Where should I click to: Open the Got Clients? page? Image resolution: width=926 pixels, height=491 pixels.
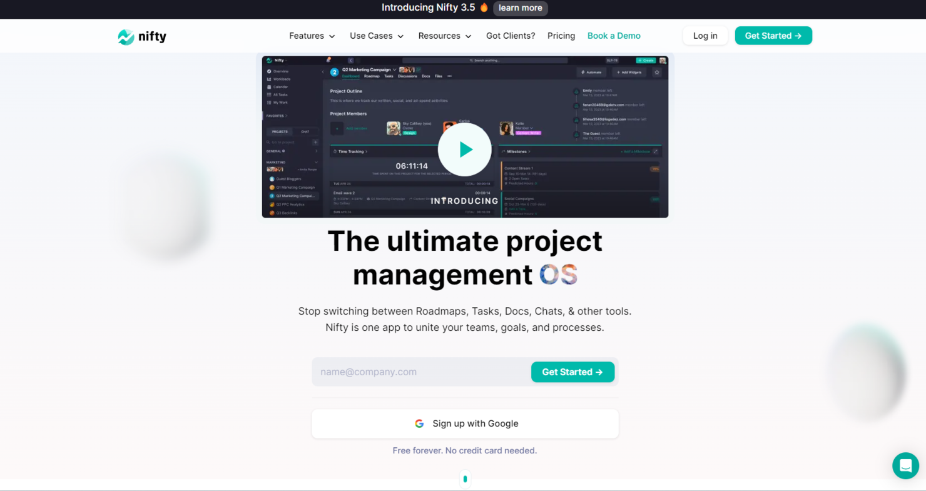click(x=511, y=36)
